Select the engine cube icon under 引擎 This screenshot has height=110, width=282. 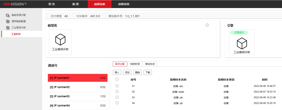tap(242, 42)
